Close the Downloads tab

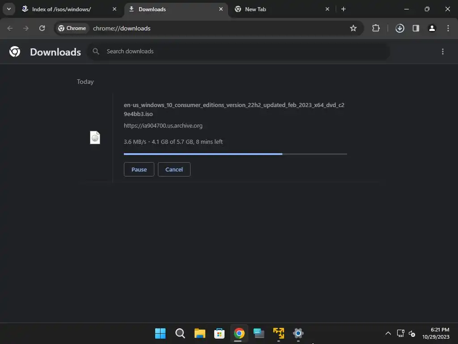pos(221,9)
